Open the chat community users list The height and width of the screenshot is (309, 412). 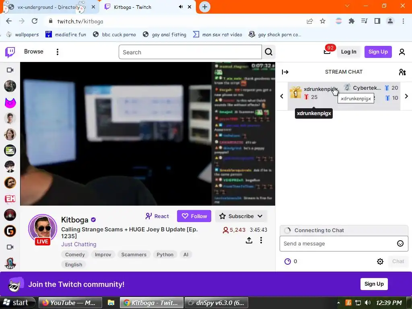[x=402, y=72]
